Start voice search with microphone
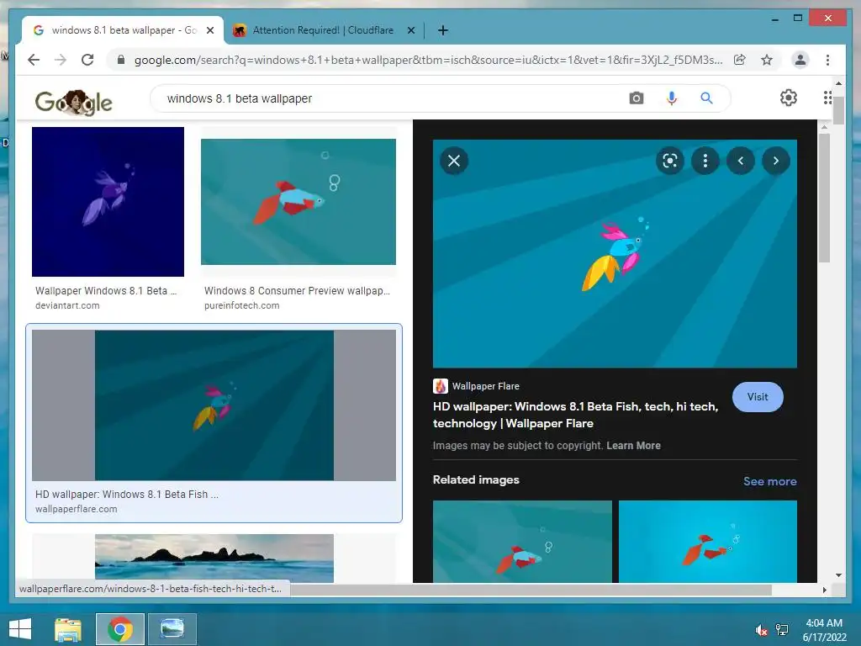This screenshot has width=861, height=646. 672,98
